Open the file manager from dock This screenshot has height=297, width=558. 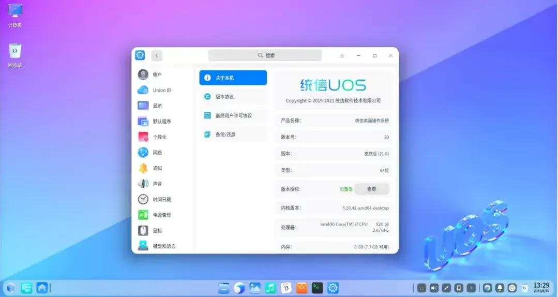[x=224, y=288]
